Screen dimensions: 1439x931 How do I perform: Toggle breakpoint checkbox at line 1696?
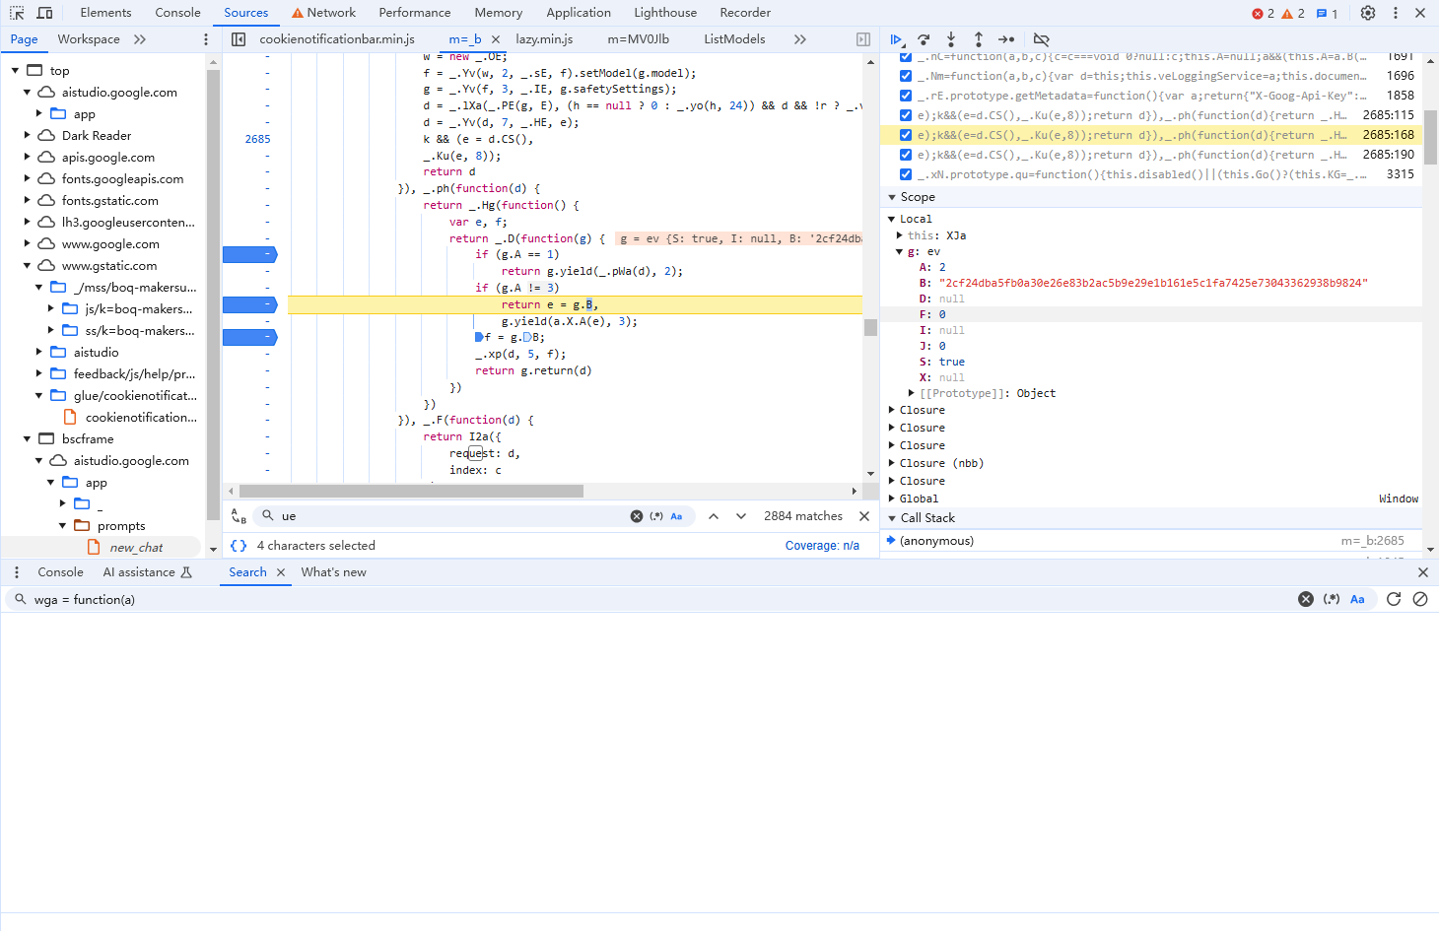[906, 76]
